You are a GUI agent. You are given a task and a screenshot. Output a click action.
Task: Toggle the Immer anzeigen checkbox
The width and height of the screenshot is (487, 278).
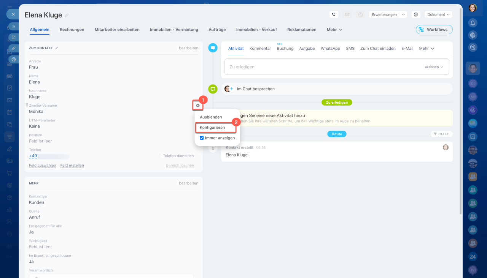[x=202, y=138]
